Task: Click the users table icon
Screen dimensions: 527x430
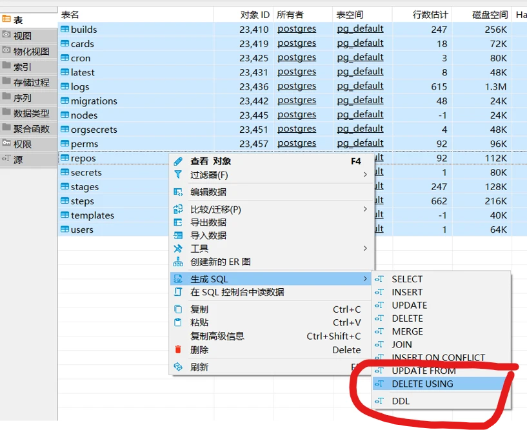Action: click(65, 229)
